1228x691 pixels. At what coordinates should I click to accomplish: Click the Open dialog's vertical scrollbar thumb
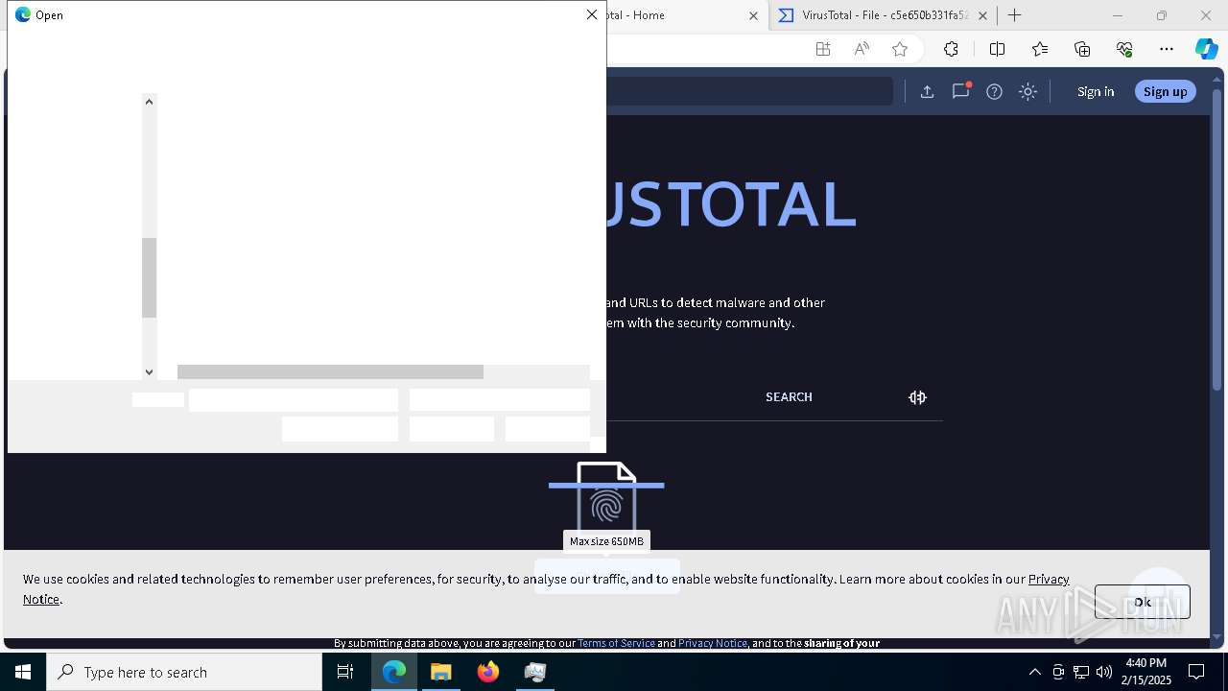[149, 277]
